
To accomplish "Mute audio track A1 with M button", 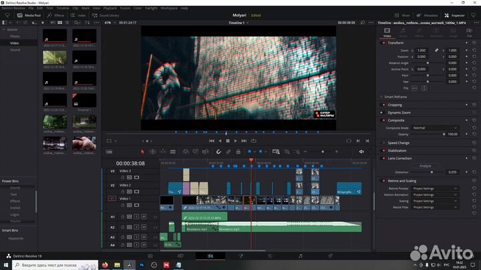I will (144, 217).
